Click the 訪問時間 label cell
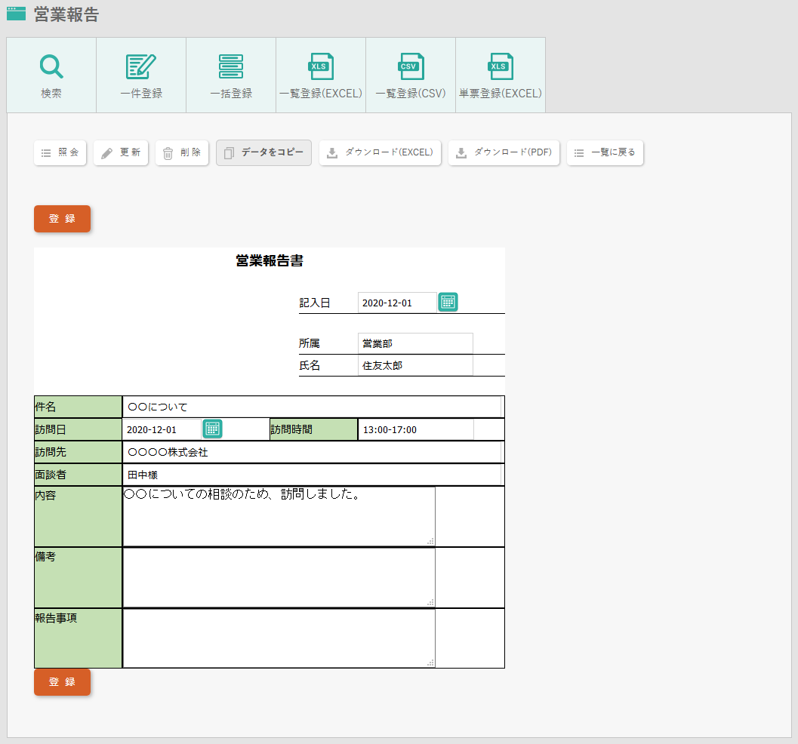The width and height of the screenshot is (798, 744). pos(313,429)
